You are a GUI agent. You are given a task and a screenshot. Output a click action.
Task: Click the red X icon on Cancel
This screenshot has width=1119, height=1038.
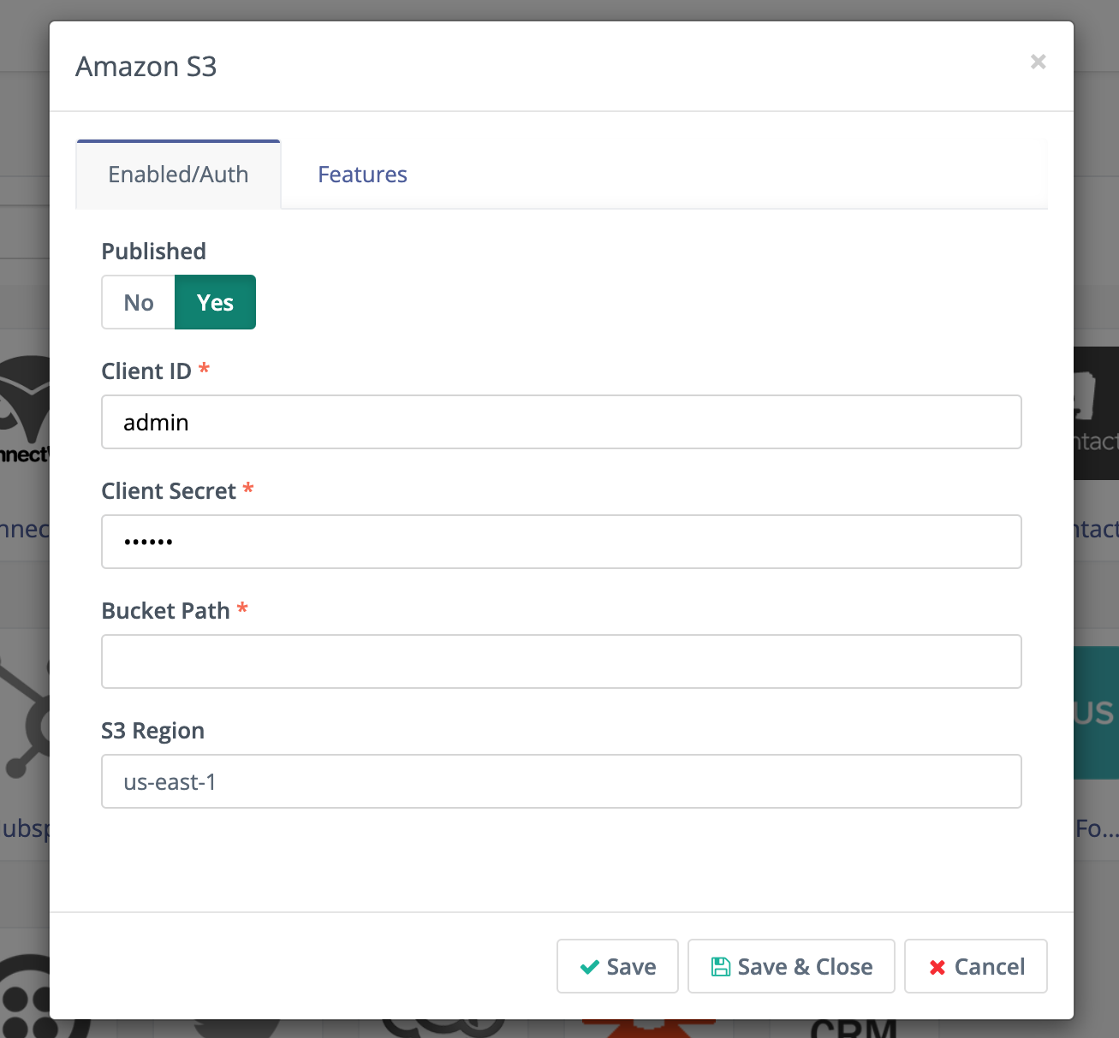(937, 967)
